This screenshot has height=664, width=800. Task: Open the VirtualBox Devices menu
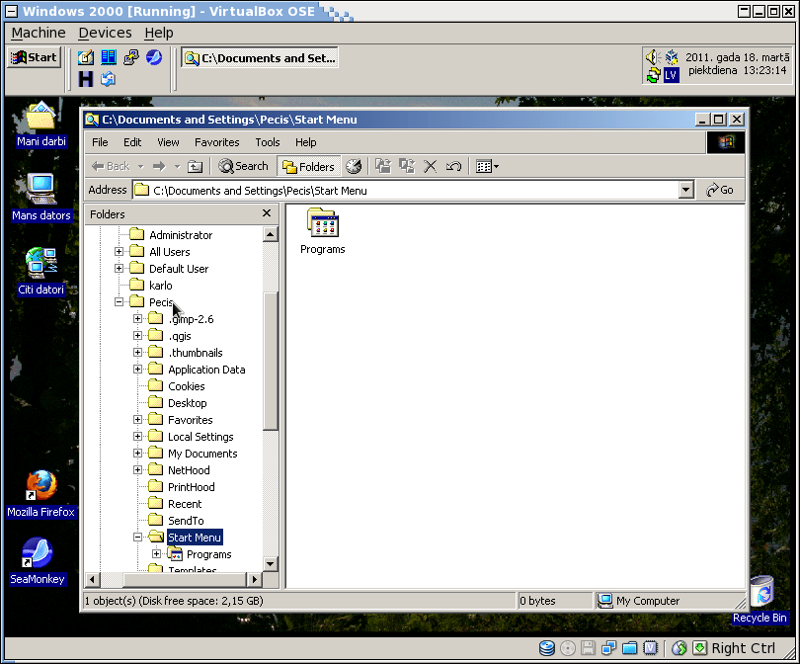(x=105, y=33)
